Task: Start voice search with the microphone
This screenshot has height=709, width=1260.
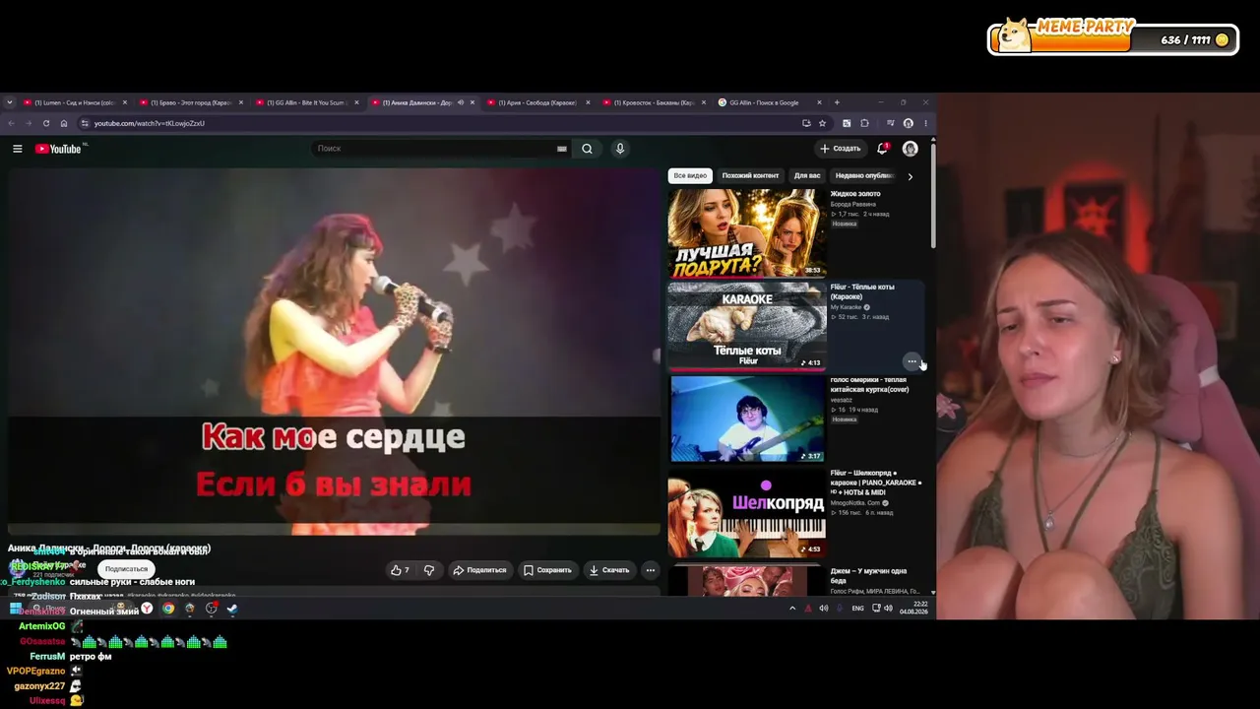Action: (x=619, y=149)
